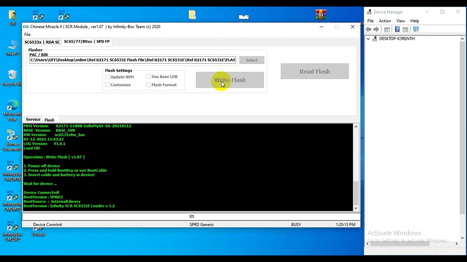Click Device Manager vertical scrollbar up arrow
Screen dimensions: 467x262
coord(462,39)
